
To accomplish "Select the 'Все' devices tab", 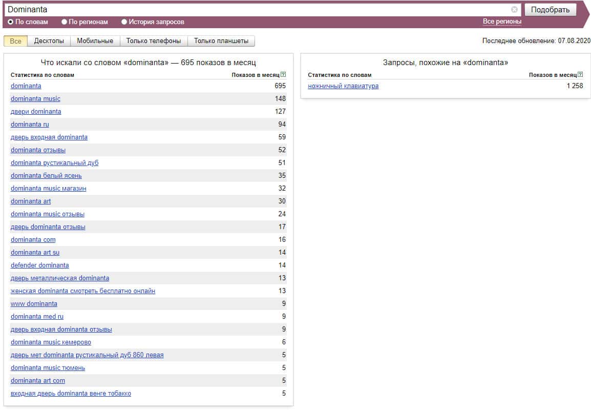I will tap(15, 41).
